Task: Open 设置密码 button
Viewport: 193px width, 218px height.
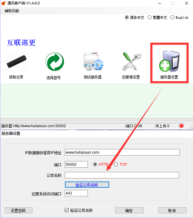Action: 19,210
